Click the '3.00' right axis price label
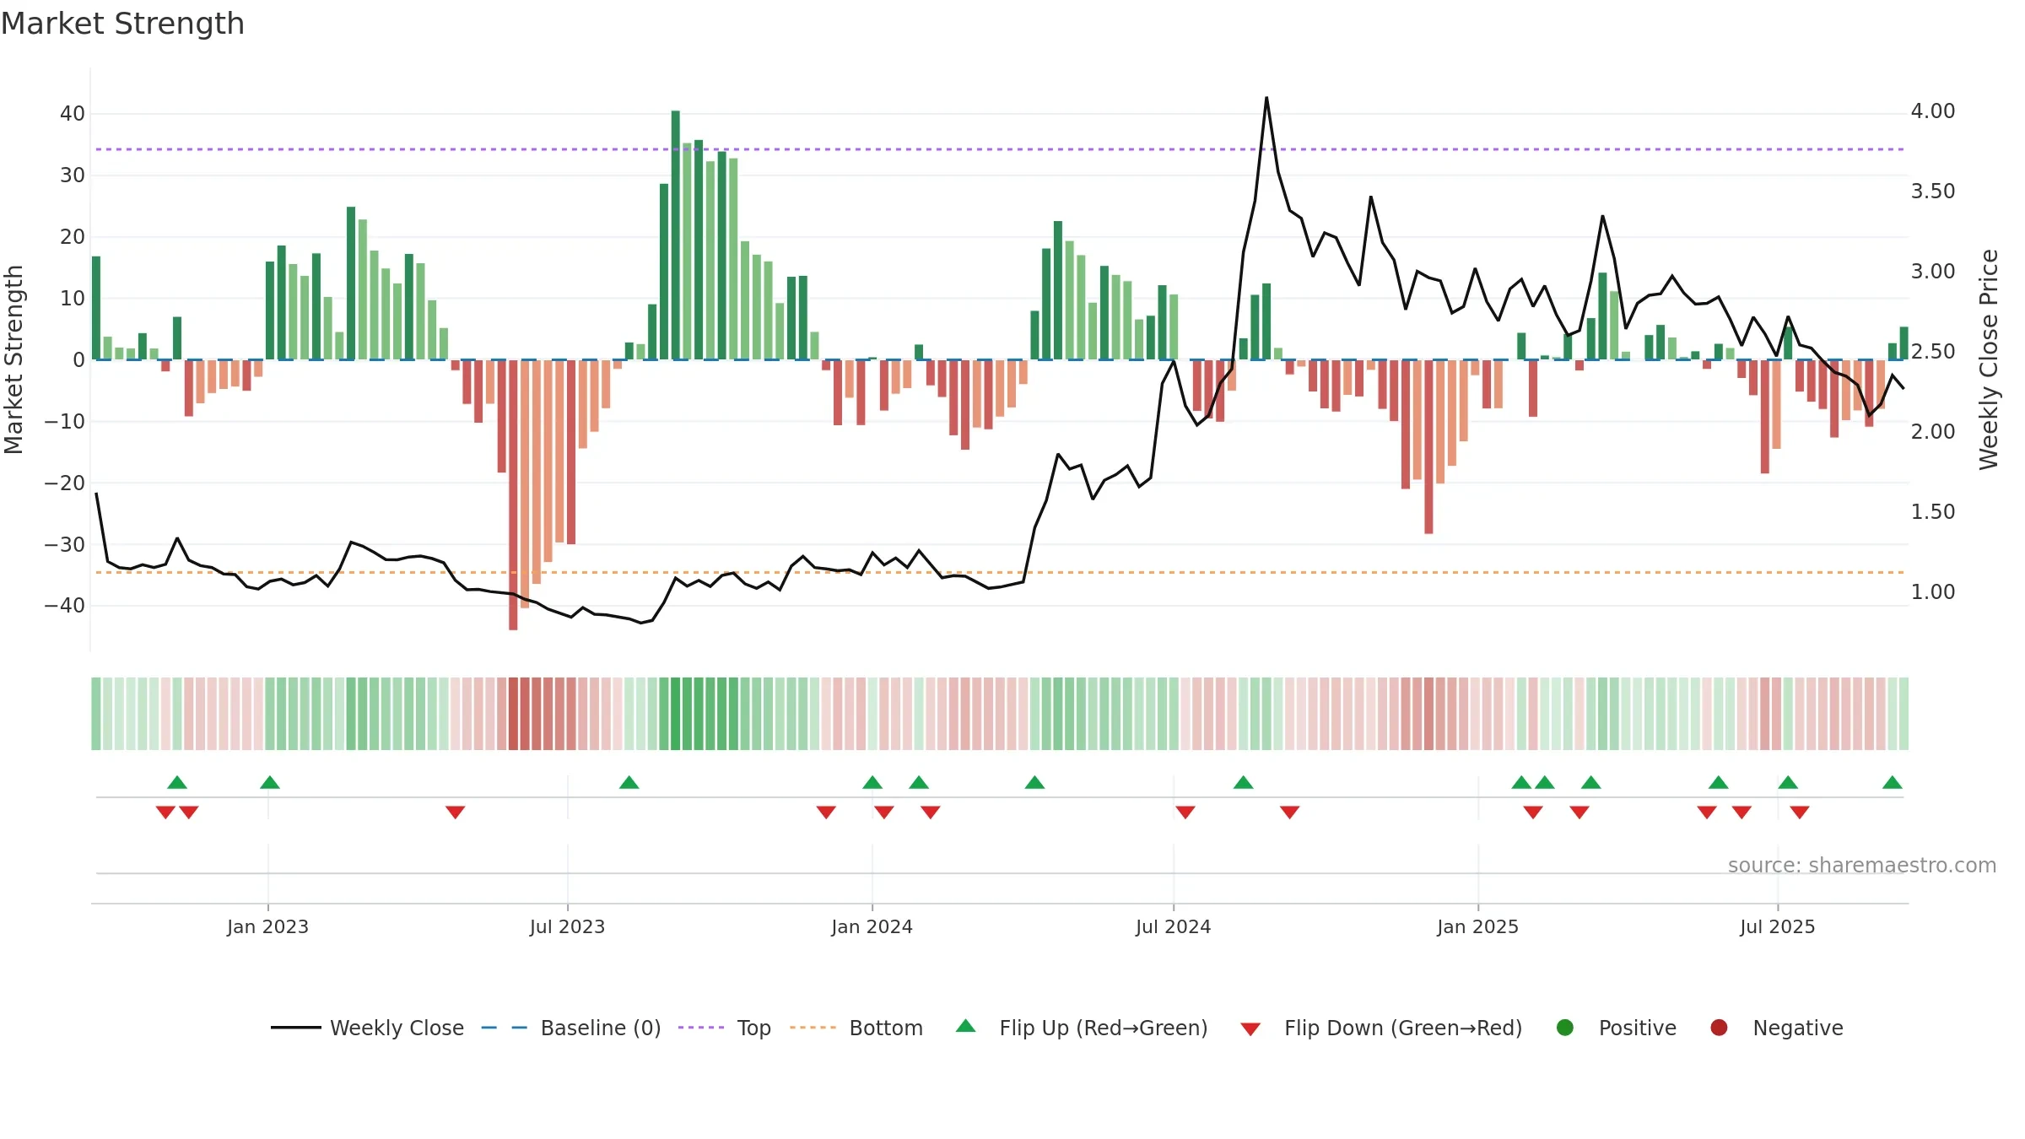The image size is (2025, 1139). coord(1933,272)
